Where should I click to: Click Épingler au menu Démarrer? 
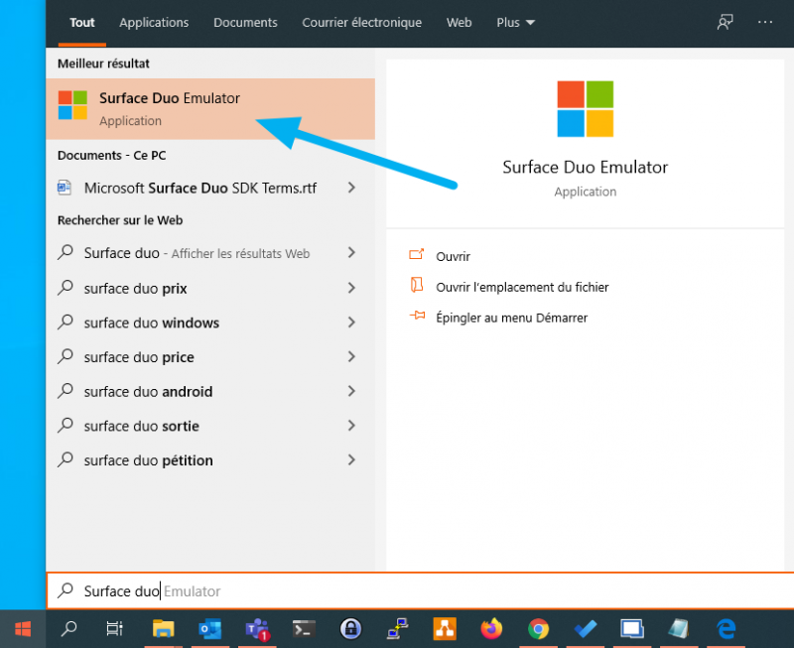pyautogui.click(x=511, y=318)
